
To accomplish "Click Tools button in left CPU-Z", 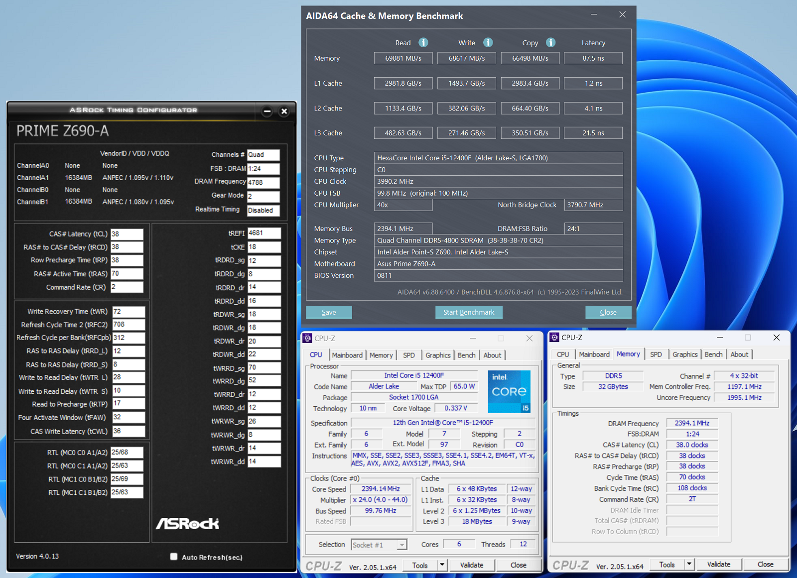I will pos(420,565).
